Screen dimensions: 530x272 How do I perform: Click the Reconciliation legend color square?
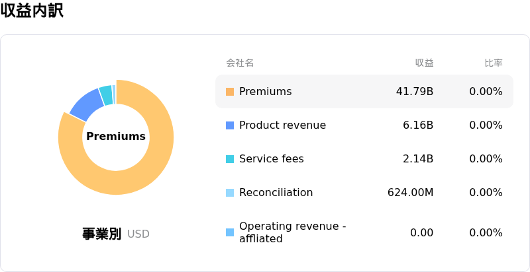pos(230,193)
